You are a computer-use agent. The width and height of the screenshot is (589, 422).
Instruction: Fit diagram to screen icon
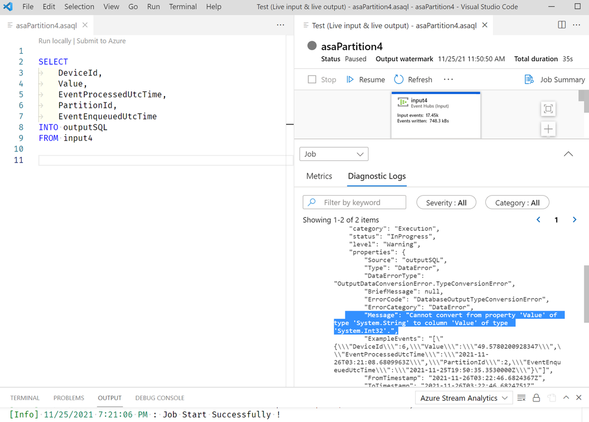point(548,109)
